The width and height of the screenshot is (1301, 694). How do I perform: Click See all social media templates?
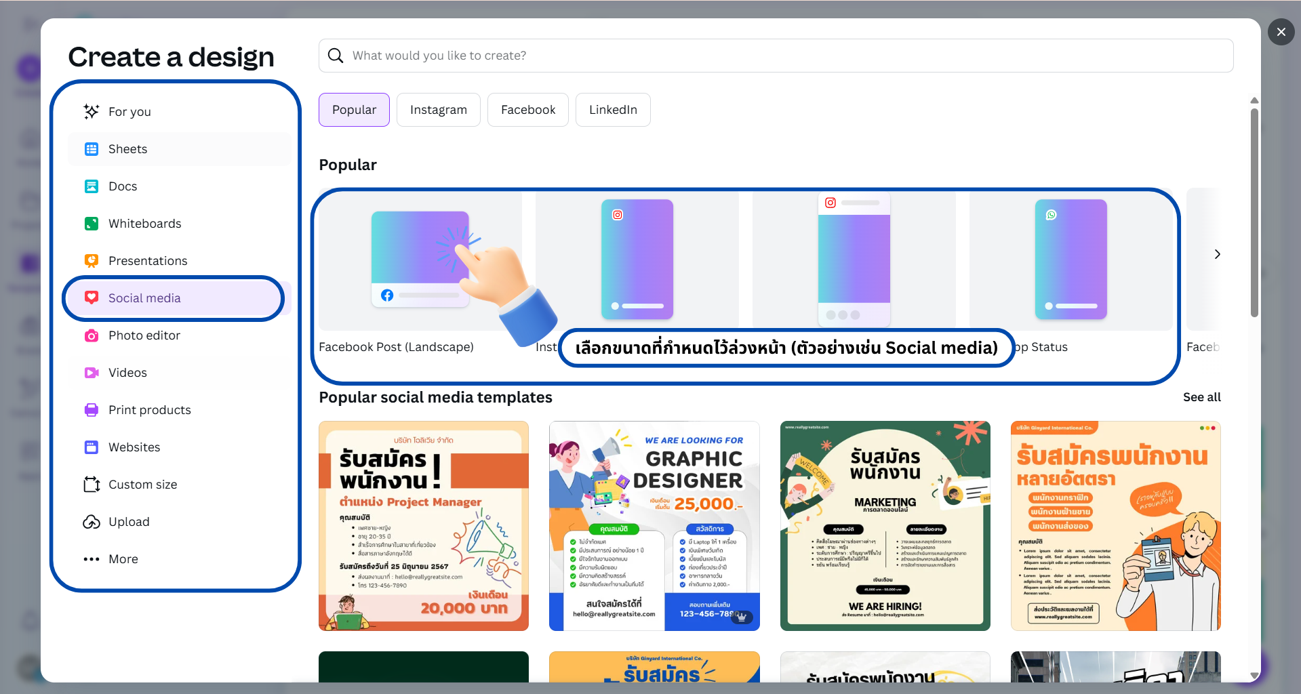point(1201,397)
